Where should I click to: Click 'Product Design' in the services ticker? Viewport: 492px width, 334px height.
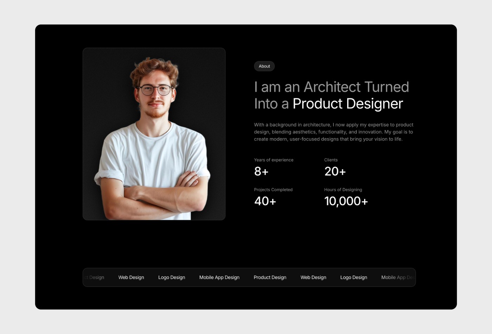point(270,277)
